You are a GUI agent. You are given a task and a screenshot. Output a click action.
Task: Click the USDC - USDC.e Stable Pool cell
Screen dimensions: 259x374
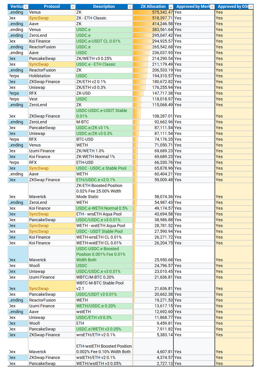tap(104, 168)
